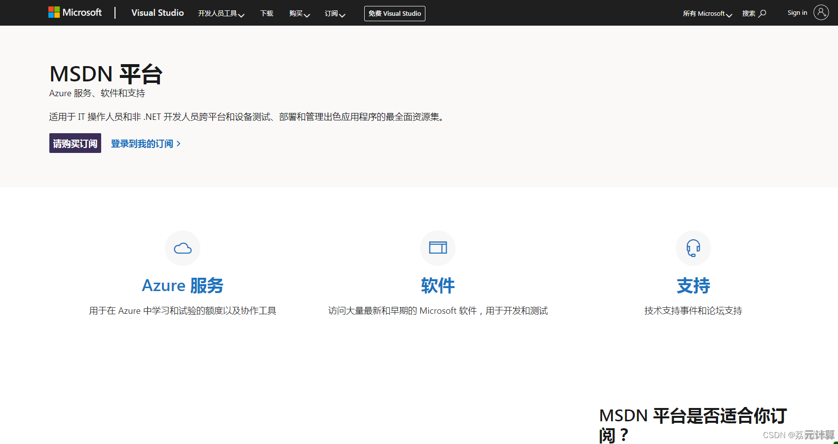Expand the 订阅 dropdown menu
Screen dimensions: 838x444
click(335, 13)
